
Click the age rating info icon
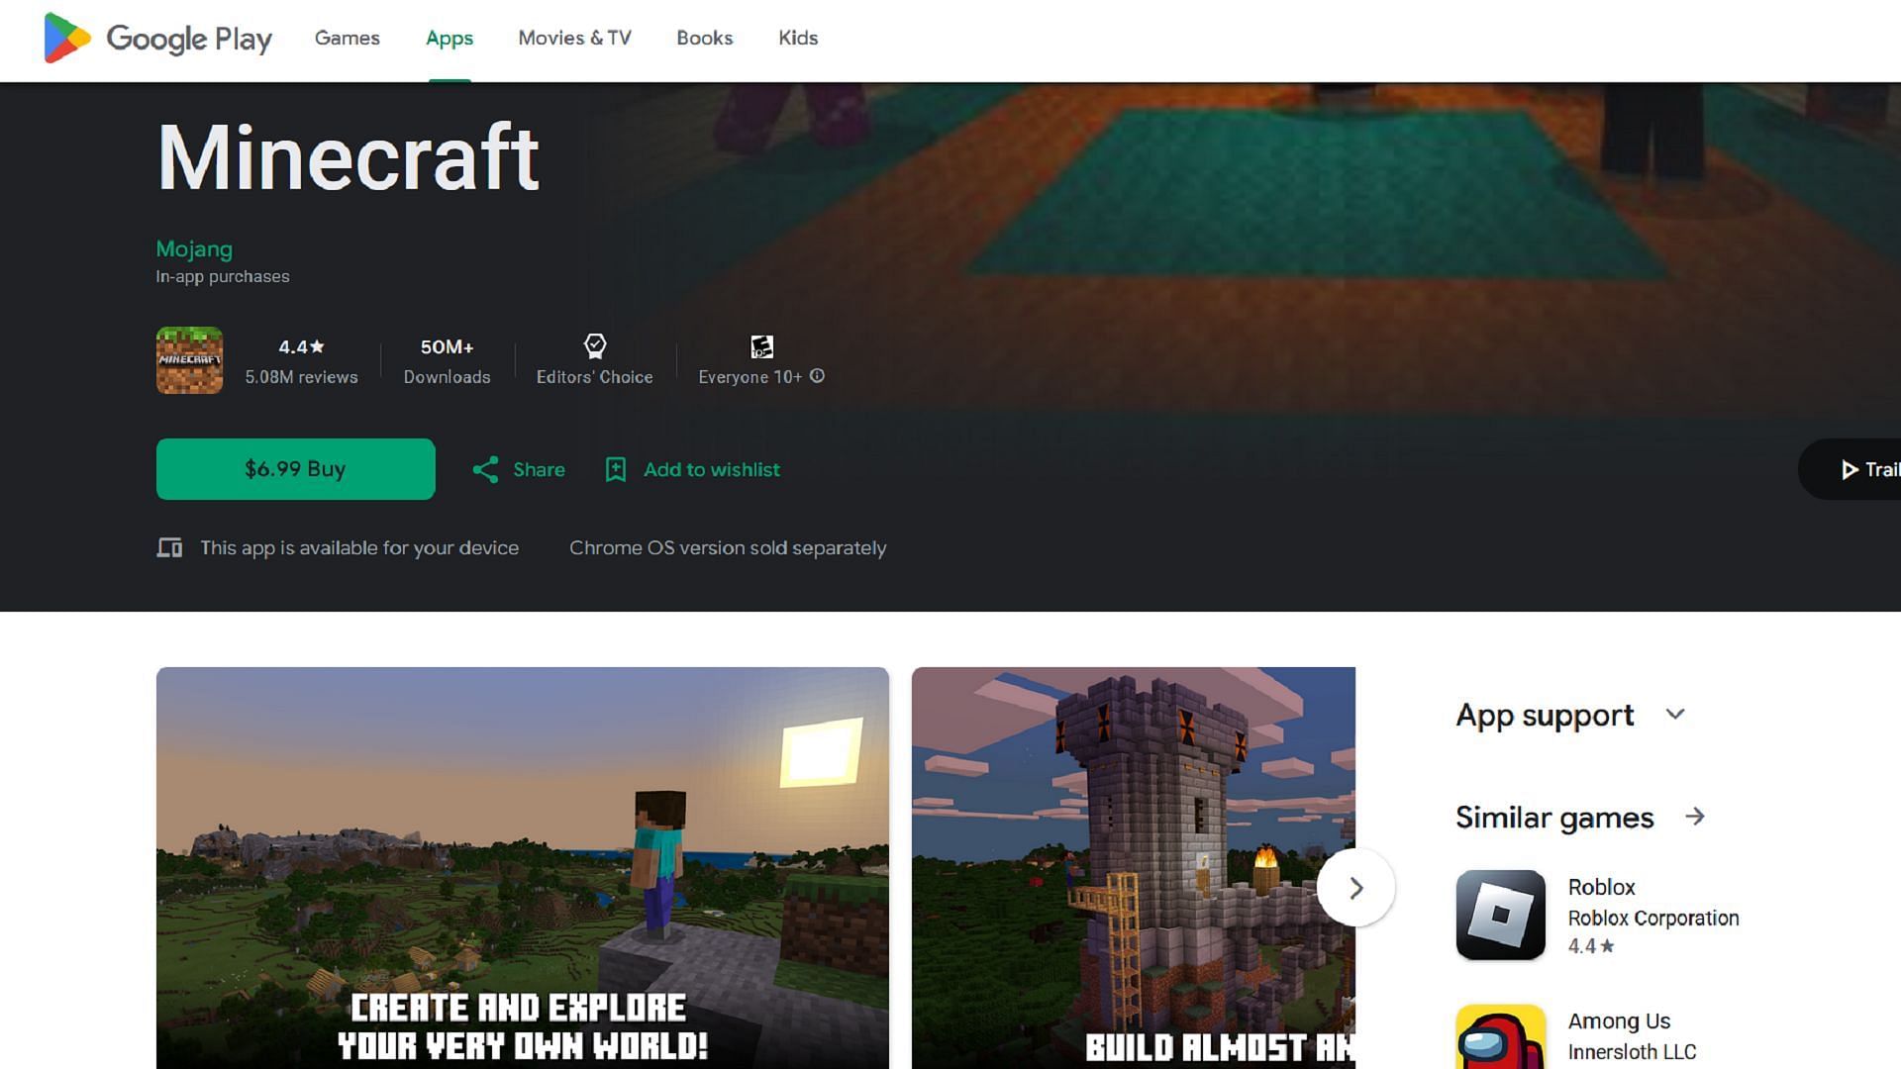(815, 376)
